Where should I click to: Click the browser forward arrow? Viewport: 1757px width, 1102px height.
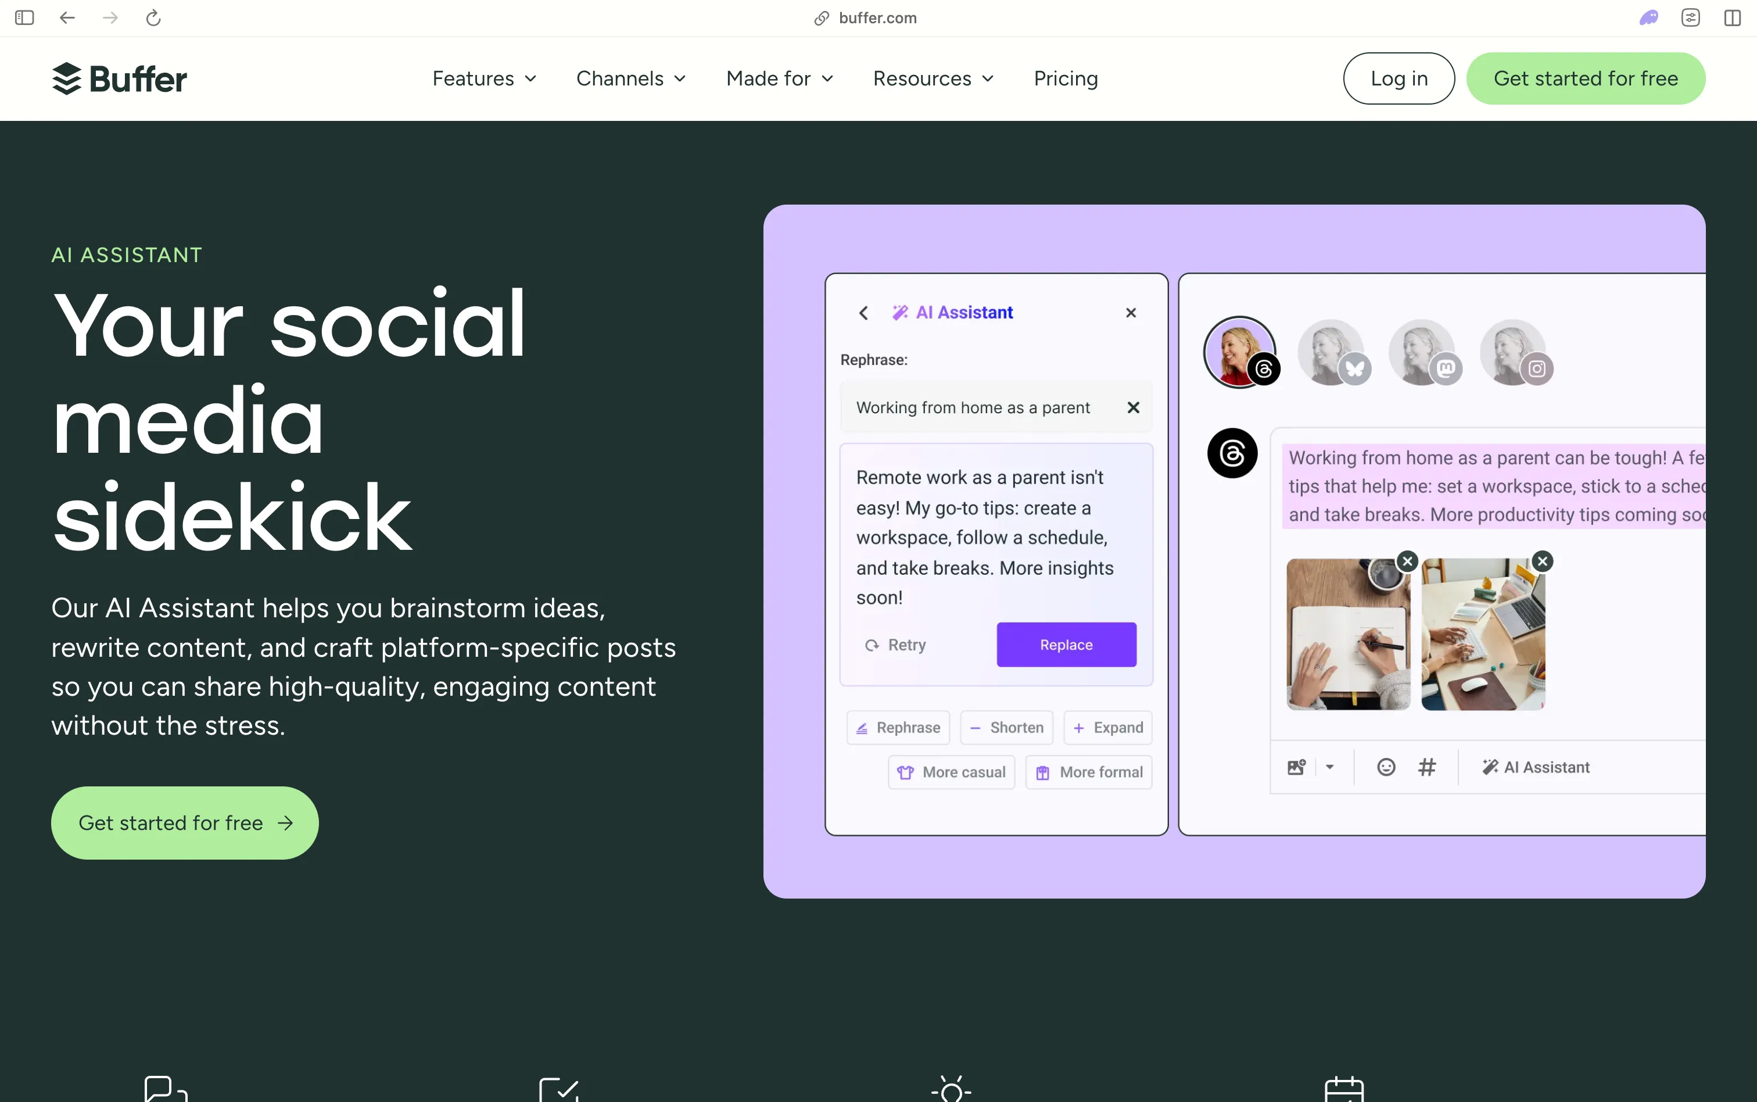[x=110, y=17]
